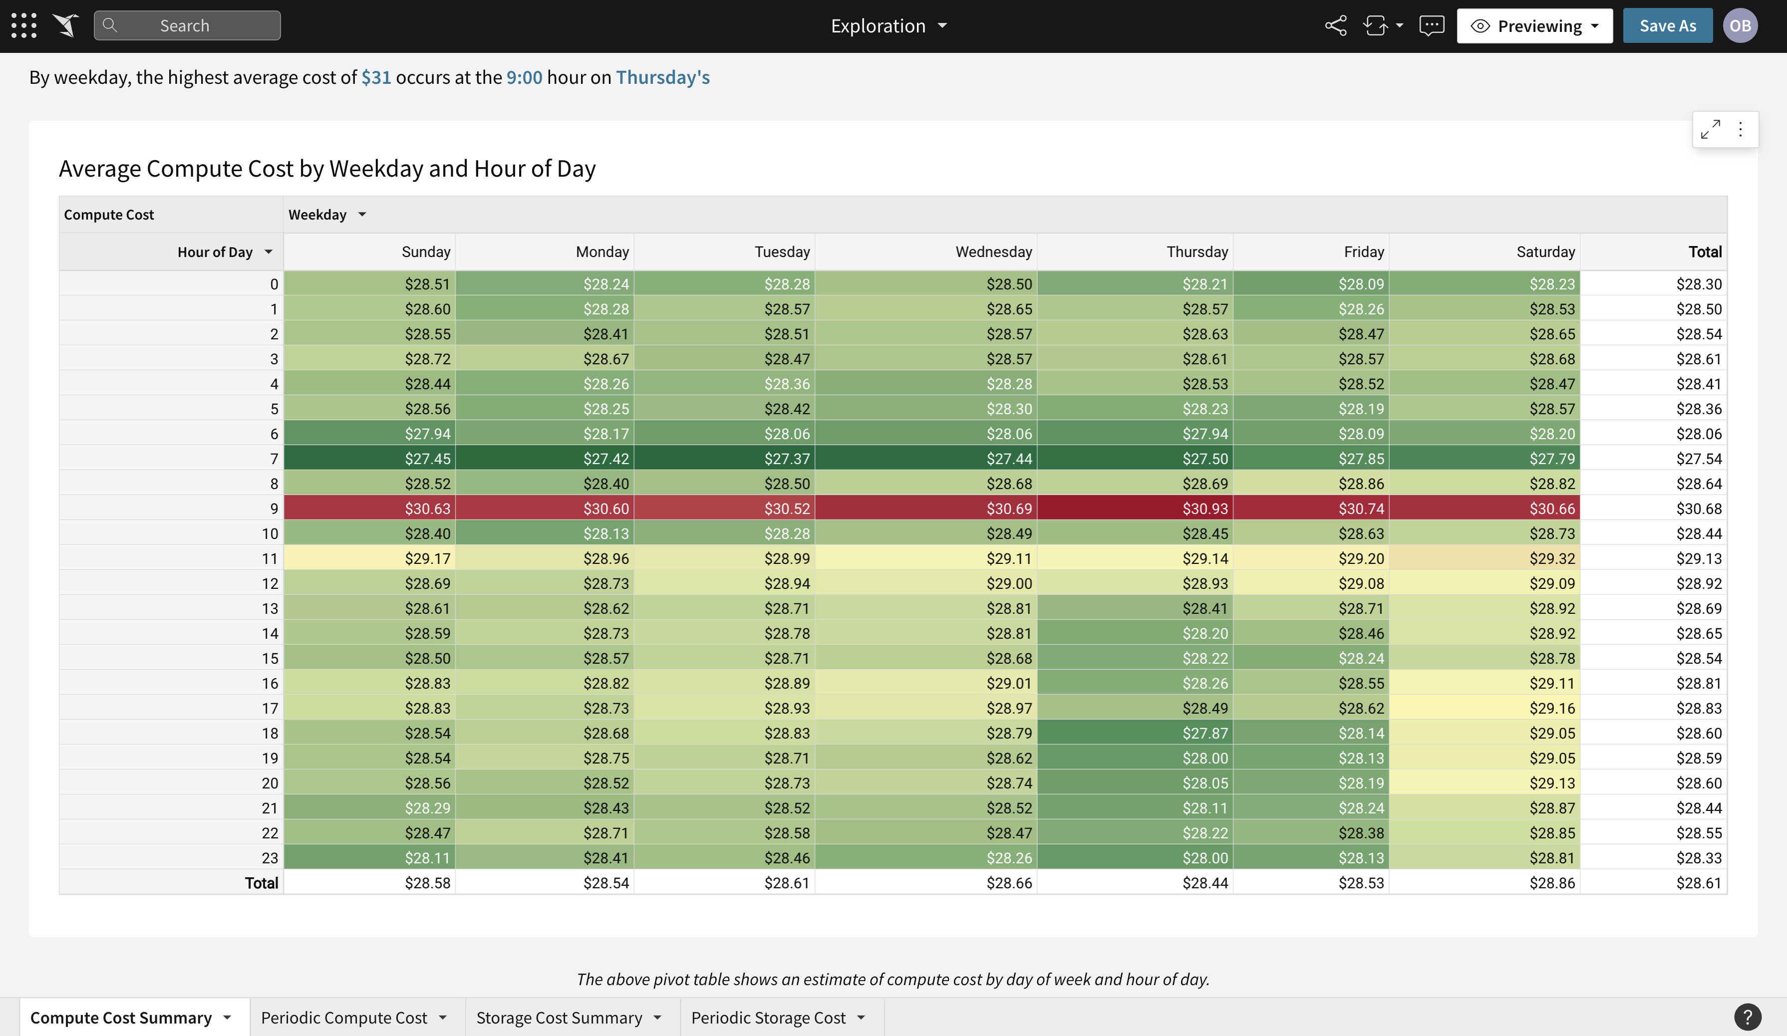Open the Weekday column header dropdown
Screen dimensions: 1787x1036
click(x=362, y=214)
